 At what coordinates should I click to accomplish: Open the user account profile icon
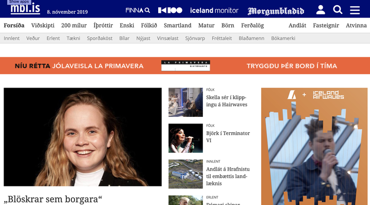pos(321,10)
